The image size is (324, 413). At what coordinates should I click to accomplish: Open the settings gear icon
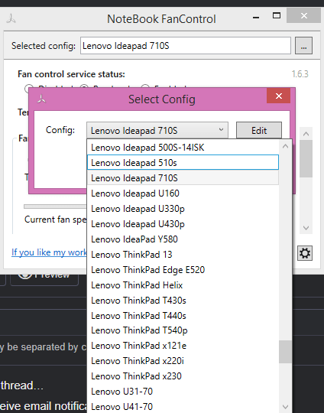305,253
